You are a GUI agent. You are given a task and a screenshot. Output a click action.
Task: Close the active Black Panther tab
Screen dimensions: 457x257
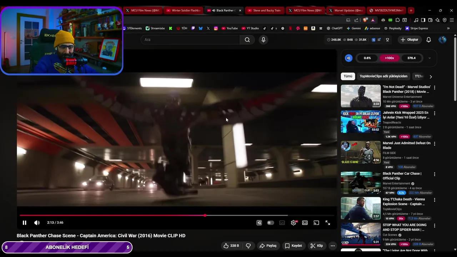[x=240, y=10]
